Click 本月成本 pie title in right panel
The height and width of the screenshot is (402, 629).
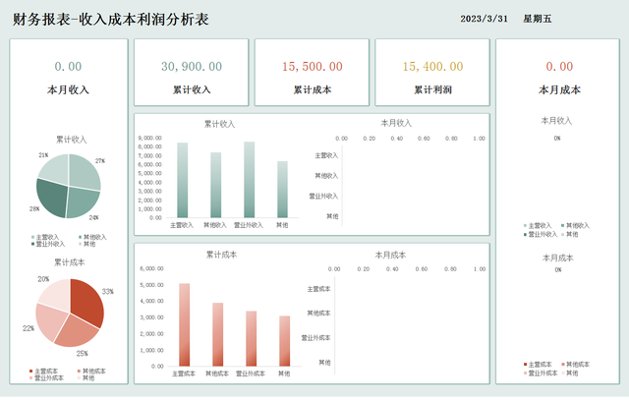click(558, 258)
